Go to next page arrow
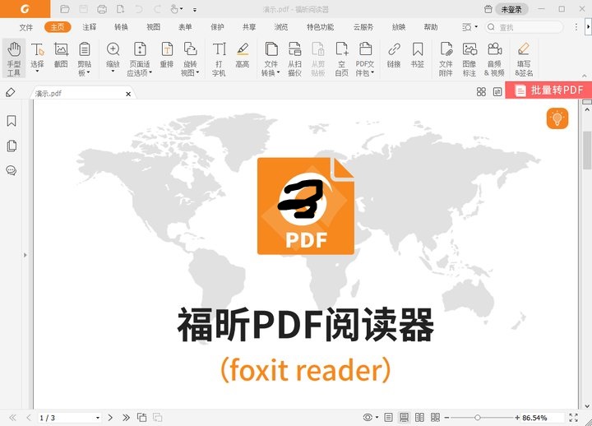The height and width of the screenshot is (426, 592). coord(110,417)
